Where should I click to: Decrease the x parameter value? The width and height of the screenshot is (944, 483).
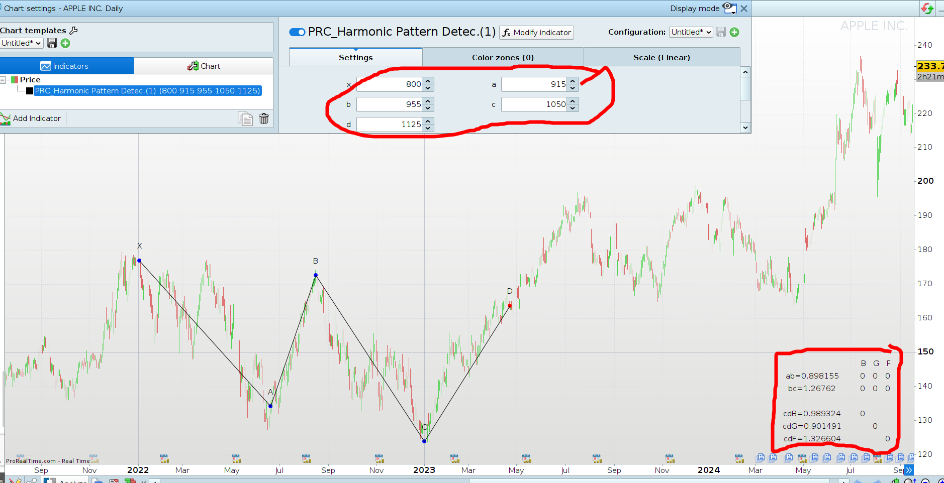pos(428,88)
